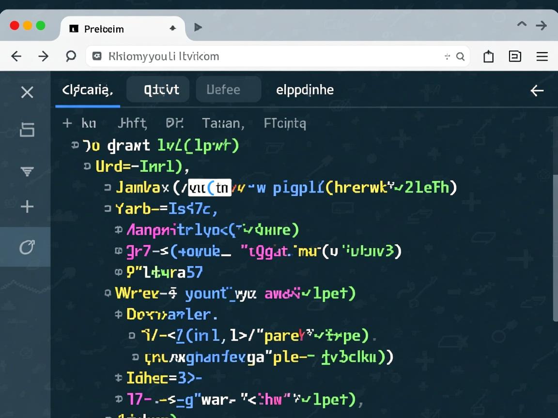The width and height of the screenshot is (558, 418).
Task: Collapse the 'Urd=-Inrl)' tree node
Action: (x=87, y=166)
